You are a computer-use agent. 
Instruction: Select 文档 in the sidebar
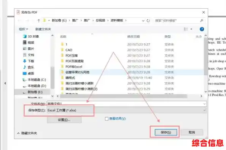coord(31,55)
